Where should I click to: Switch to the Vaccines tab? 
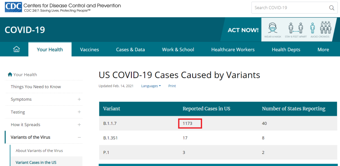click(x=90, y=49)
